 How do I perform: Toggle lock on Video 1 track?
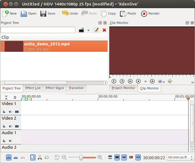[x=4, y=112]
